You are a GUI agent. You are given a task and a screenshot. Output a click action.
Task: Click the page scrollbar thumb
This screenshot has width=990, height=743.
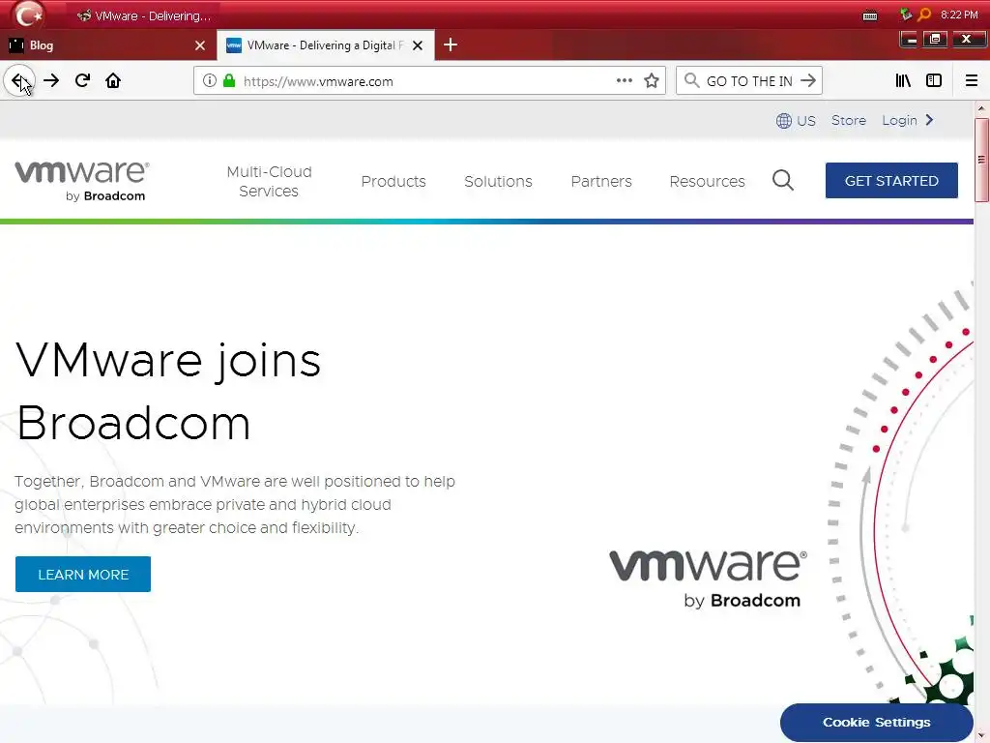981,161
